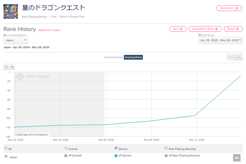
Task: Select the Grossing Ranks tab
Action: pos(133,57)
